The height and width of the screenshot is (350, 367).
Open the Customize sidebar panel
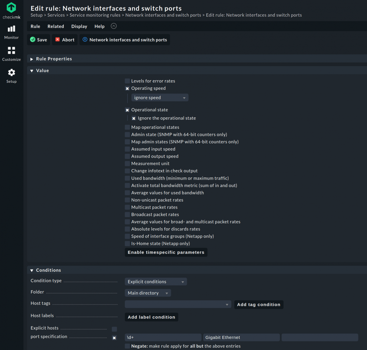click(11, 53)
